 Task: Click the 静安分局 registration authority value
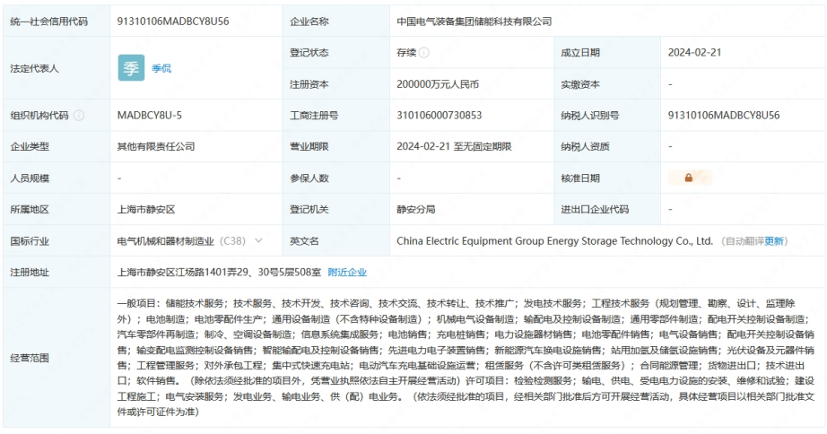pyautogui.click(x=416, y=209)
